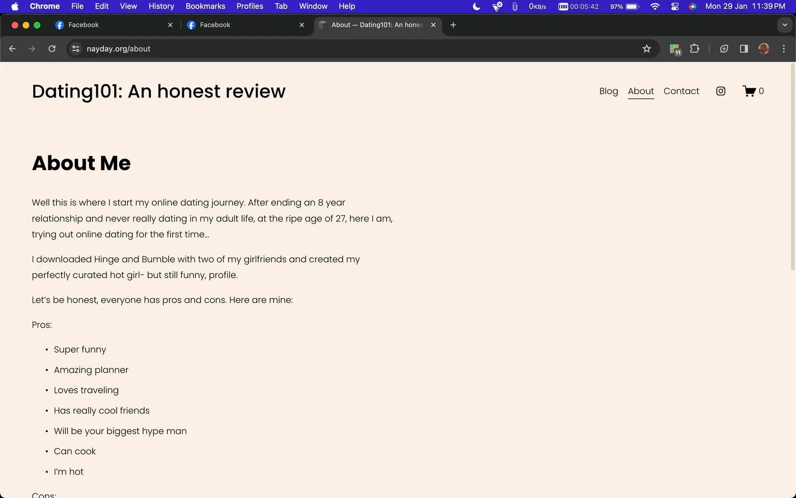Click the 'Super funny' list item
This screenshot has width=796, height=498.
(x=80, y=350)
